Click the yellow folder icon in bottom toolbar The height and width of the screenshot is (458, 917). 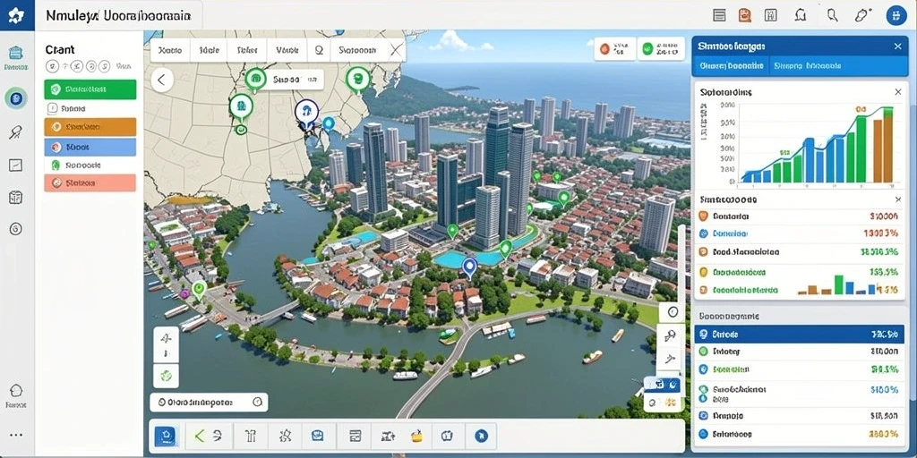[x=416, y=436]
